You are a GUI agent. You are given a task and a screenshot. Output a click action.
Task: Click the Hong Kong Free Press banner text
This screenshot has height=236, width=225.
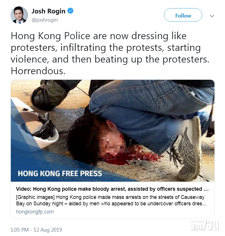coord(60,173)
